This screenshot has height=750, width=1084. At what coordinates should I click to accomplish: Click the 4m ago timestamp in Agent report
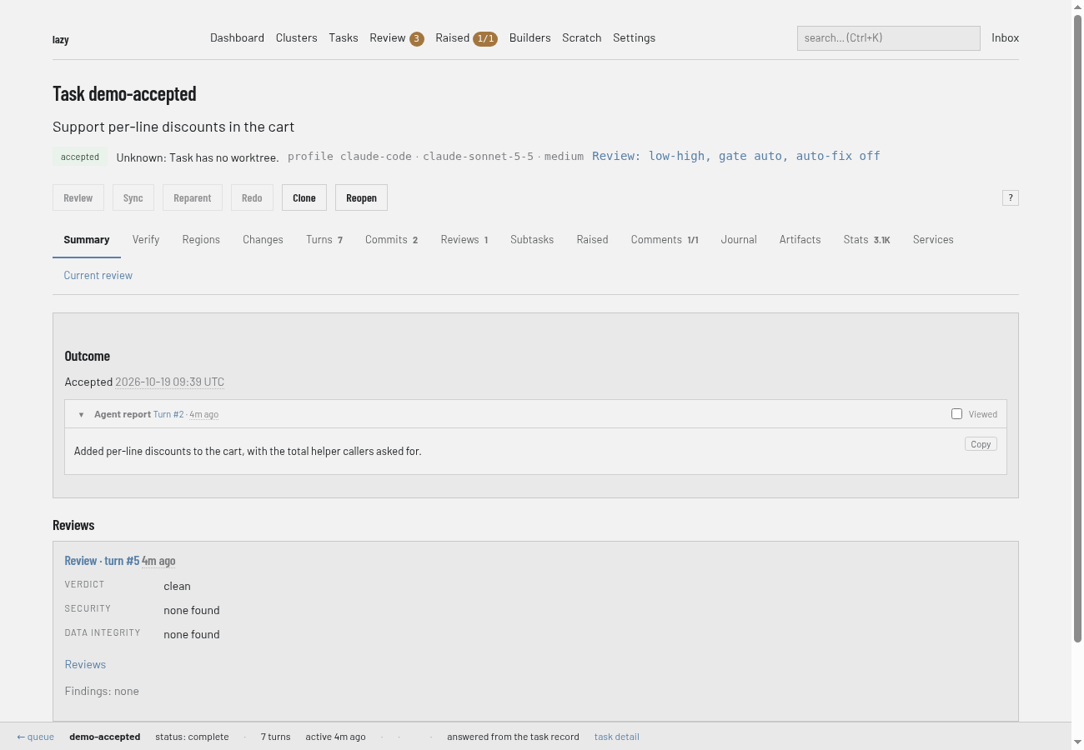[204, 414]
